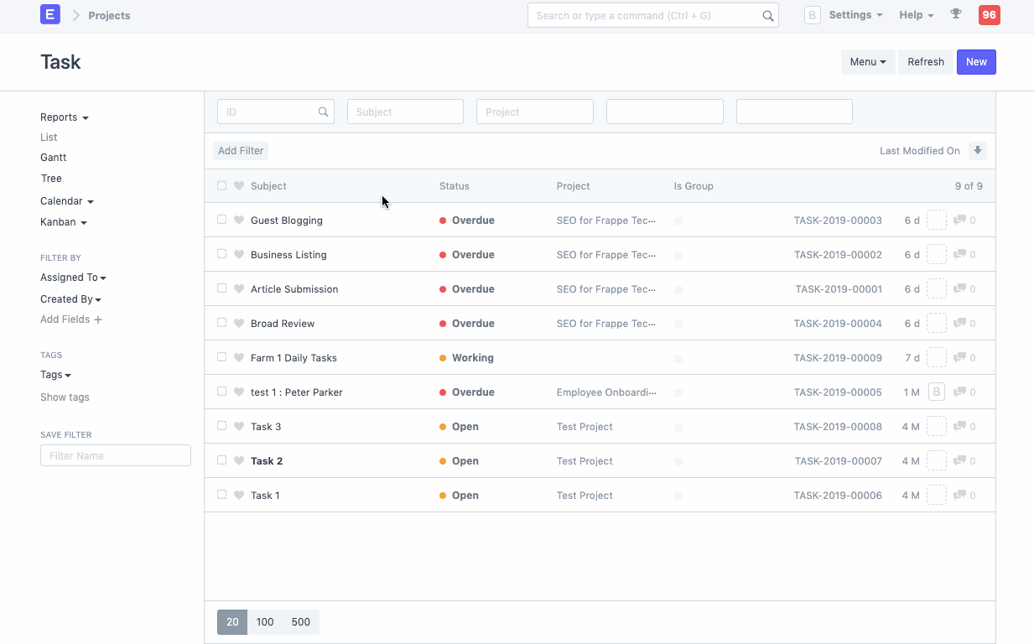Image resolution: width=1034 pixels, height=644 pixels.
Task: Open the SEO for Frappe project link
Action: (x=606, y=220)
